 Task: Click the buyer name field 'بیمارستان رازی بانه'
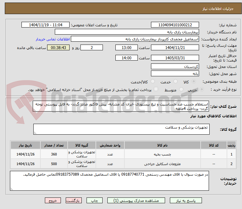[x=127, y=32]
